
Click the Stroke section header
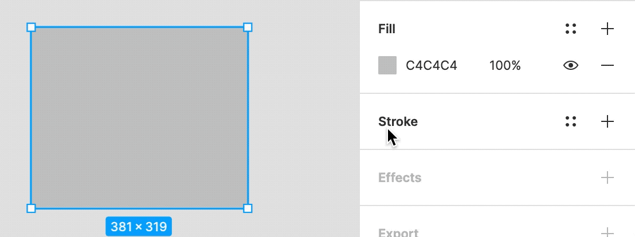click(x=398, y=121)
